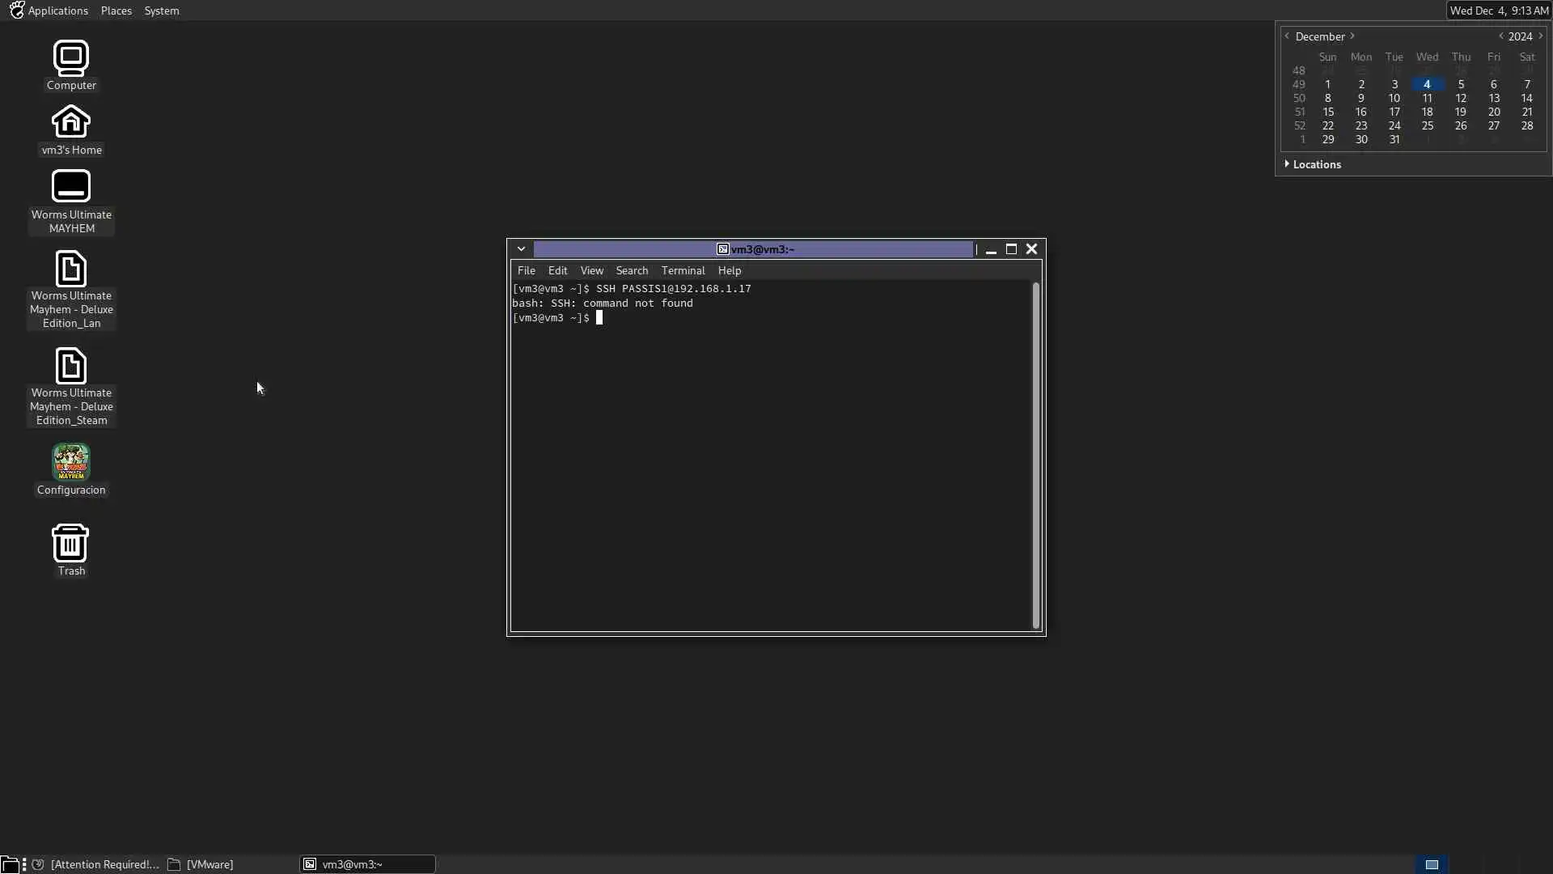
Task: Select December 18 in the calendar
Action: [x=1427, y=112]
